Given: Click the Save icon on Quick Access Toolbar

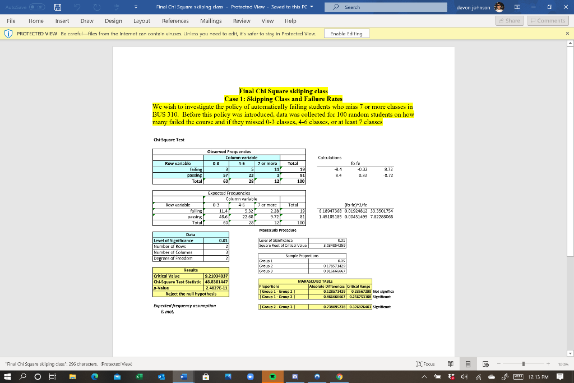Looking at the screenshot, I should point(58,7).
